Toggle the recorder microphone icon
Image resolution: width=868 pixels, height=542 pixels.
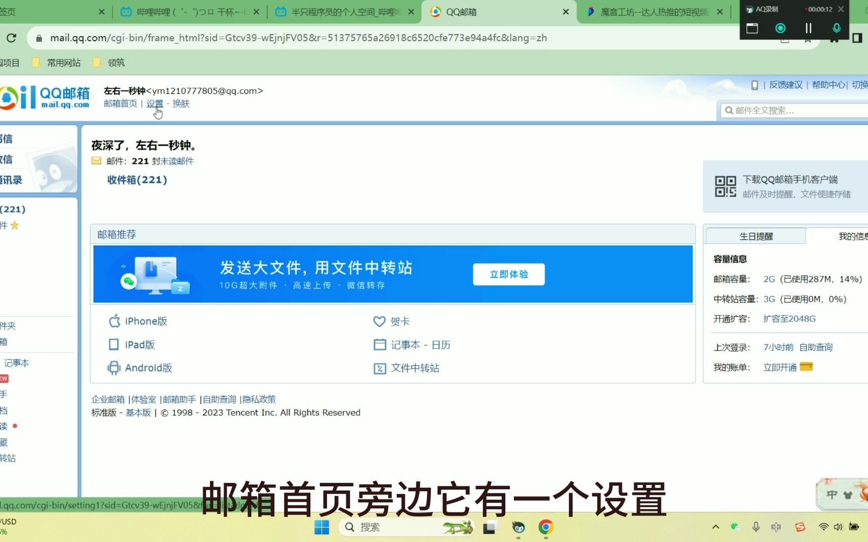(836, 28)
